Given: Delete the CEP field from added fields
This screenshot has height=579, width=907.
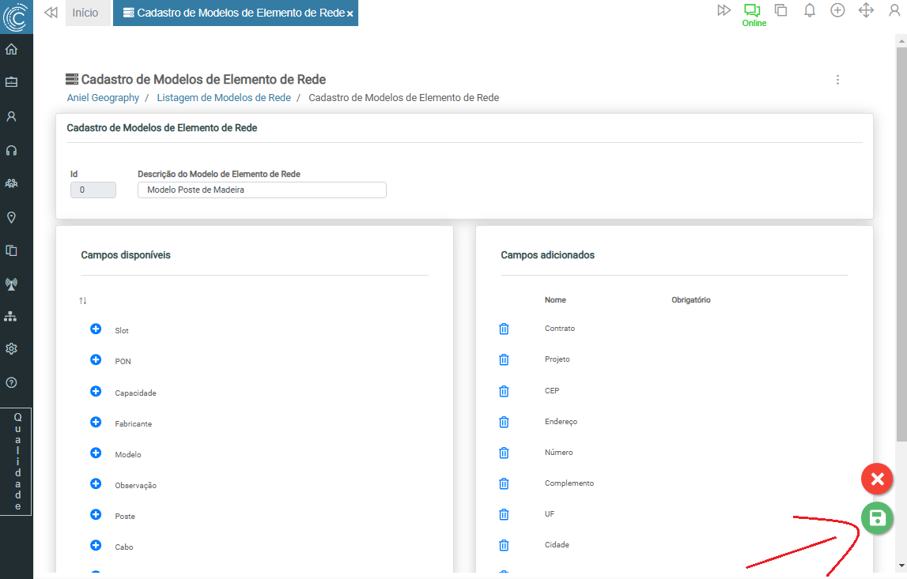Looking at the screenshot, I should point(504,391).
